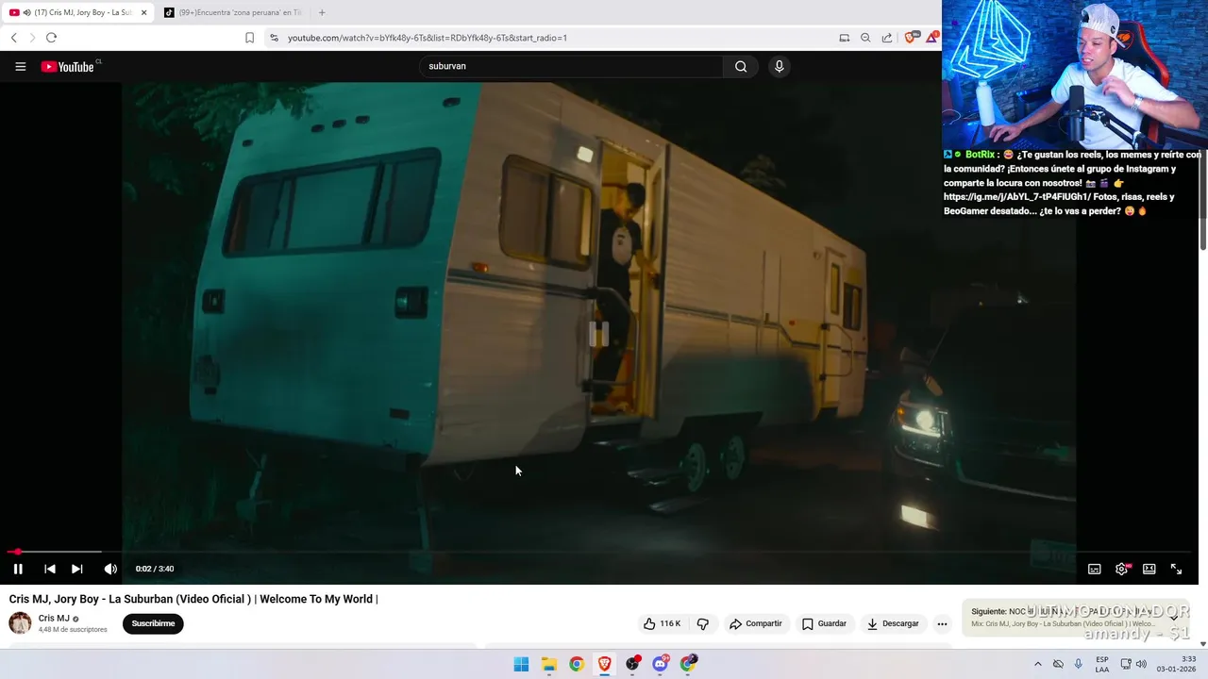Go back in browser history

tap(13, 38)
